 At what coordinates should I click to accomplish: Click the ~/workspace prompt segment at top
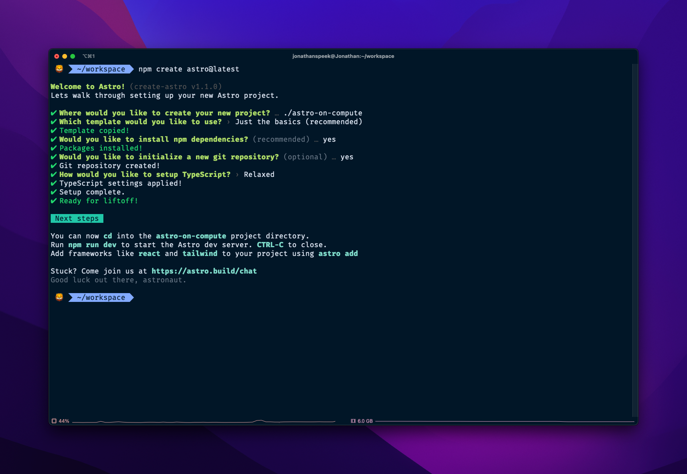click(101, 69)
